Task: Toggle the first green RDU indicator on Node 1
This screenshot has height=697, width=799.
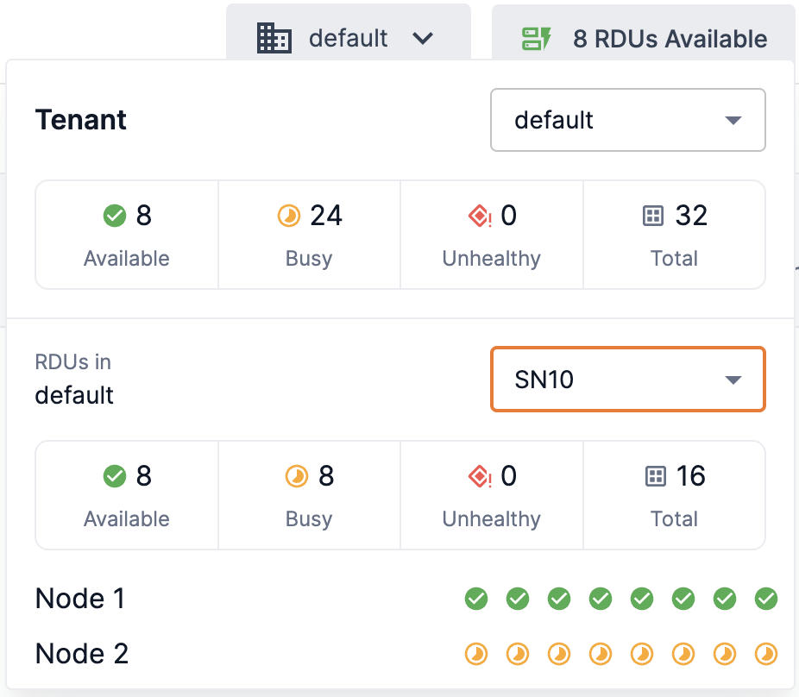Action: [476, 598]
